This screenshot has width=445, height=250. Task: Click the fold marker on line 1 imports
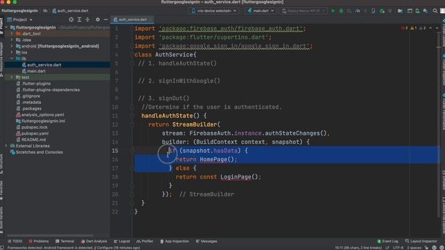tap(132, 28)
